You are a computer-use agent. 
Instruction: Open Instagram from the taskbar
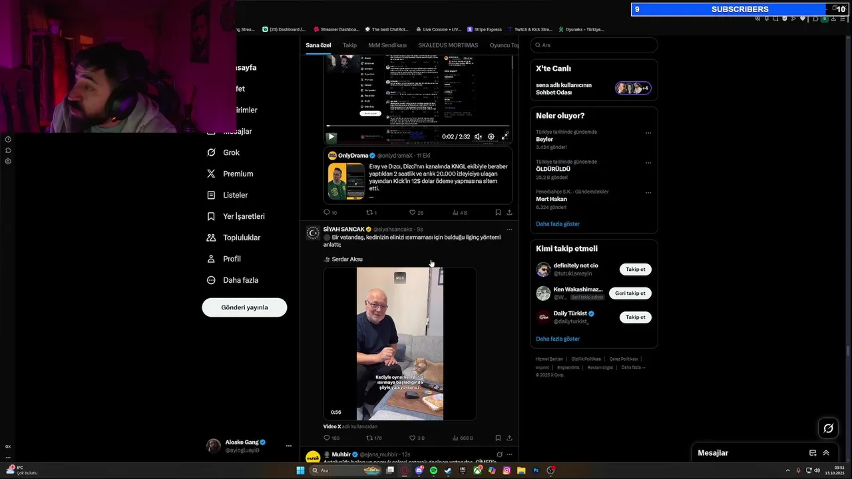click(x=507, y=470)
